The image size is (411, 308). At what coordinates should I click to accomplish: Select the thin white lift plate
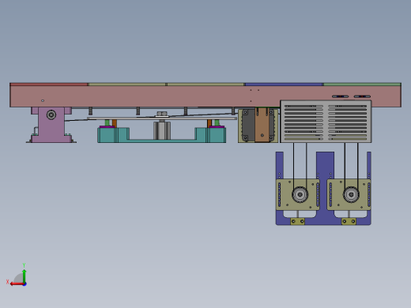(x=162, y=118)
